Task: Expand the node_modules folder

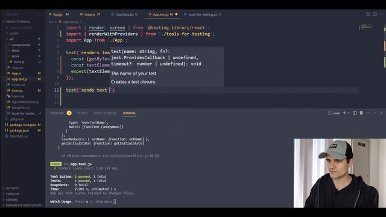Action: (20, 28)
